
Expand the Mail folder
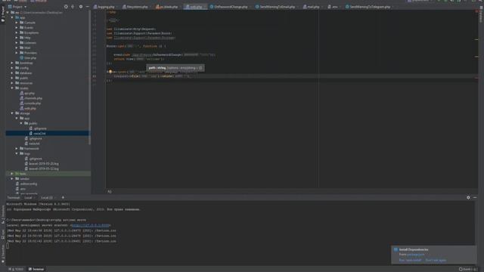pyautogui.click(x=17, y=48)
